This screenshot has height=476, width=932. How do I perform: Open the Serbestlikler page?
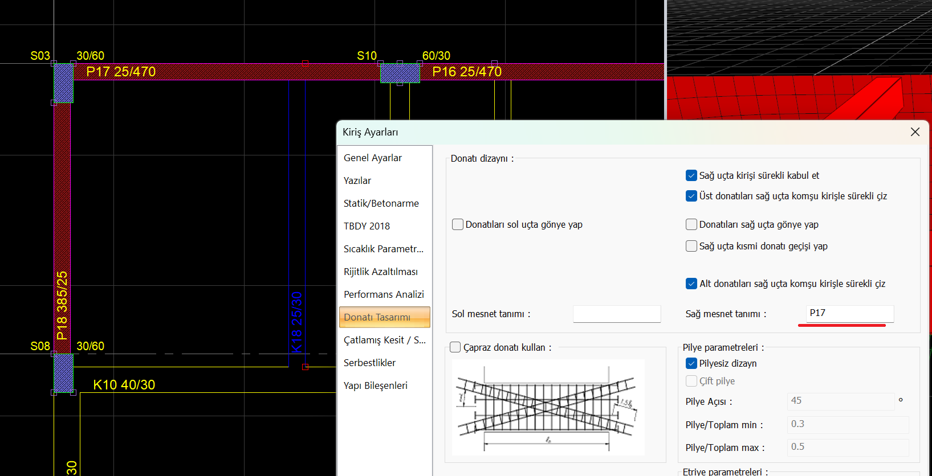point(369,363)
